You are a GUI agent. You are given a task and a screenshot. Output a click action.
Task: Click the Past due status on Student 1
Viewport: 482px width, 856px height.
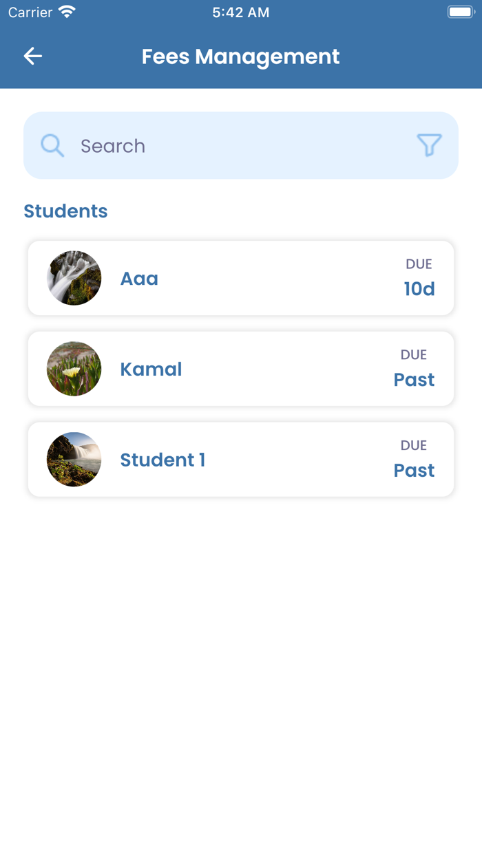(414, 471)
